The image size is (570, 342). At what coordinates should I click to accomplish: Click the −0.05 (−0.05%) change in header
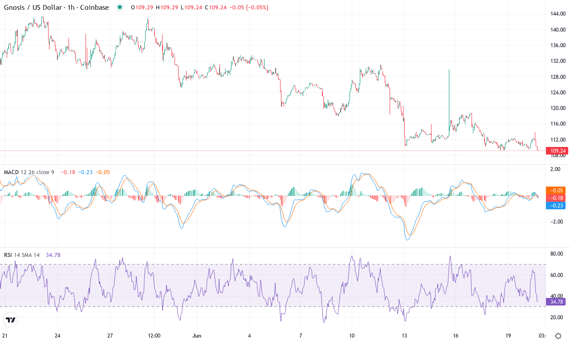coord(249,8)
